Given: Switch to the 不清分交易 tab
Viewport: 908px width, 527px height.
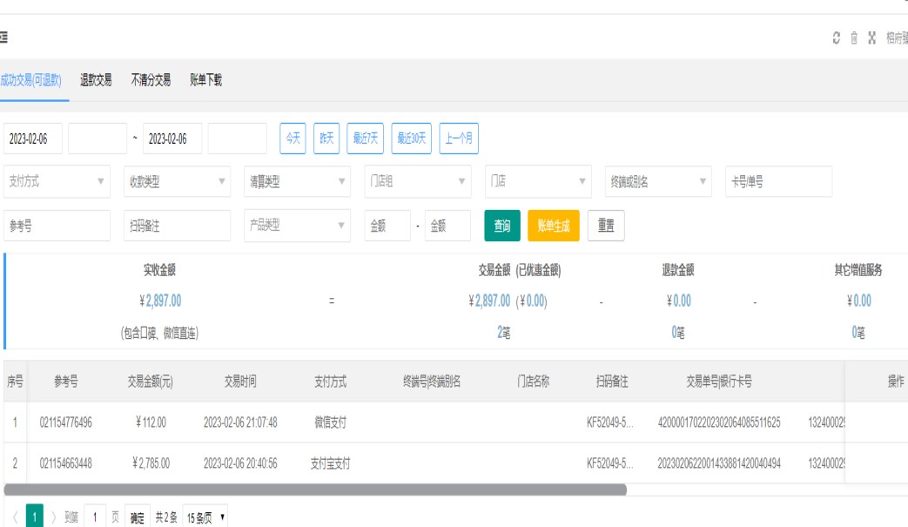Looking at the screenshot, I should [x=151, y=80].
